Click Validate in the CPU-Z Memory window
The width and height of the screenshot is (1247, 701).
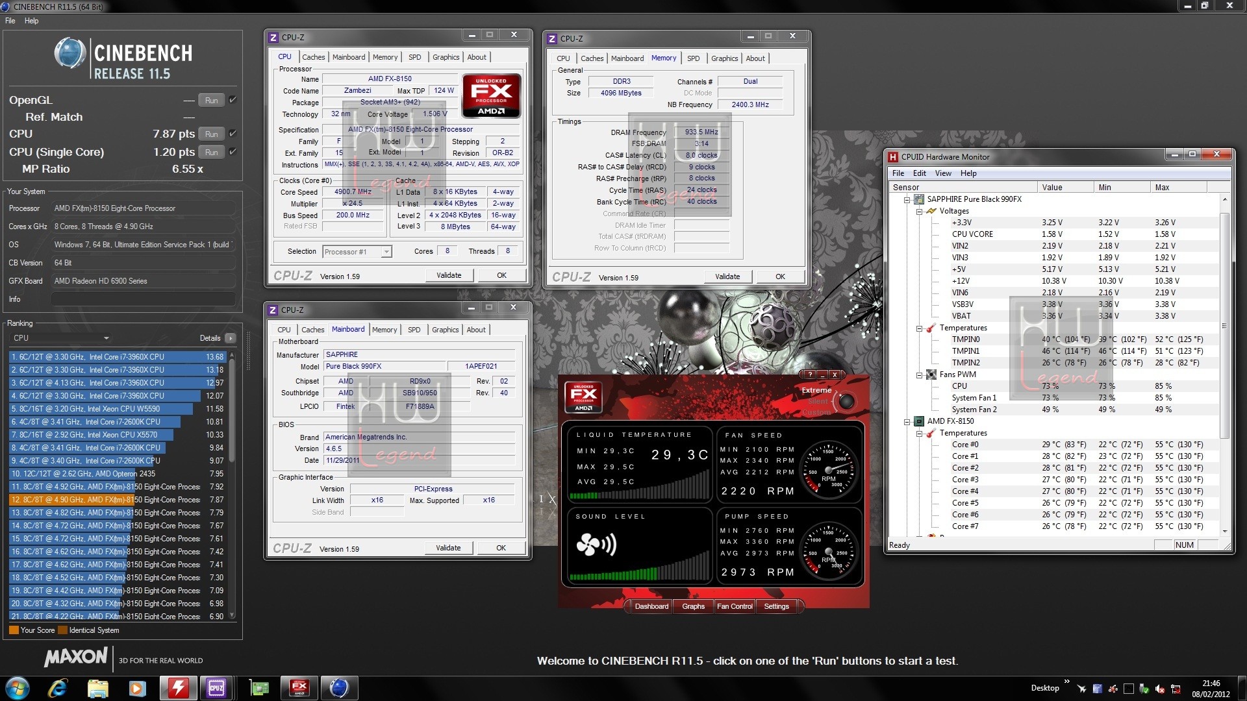coord(727,277)
